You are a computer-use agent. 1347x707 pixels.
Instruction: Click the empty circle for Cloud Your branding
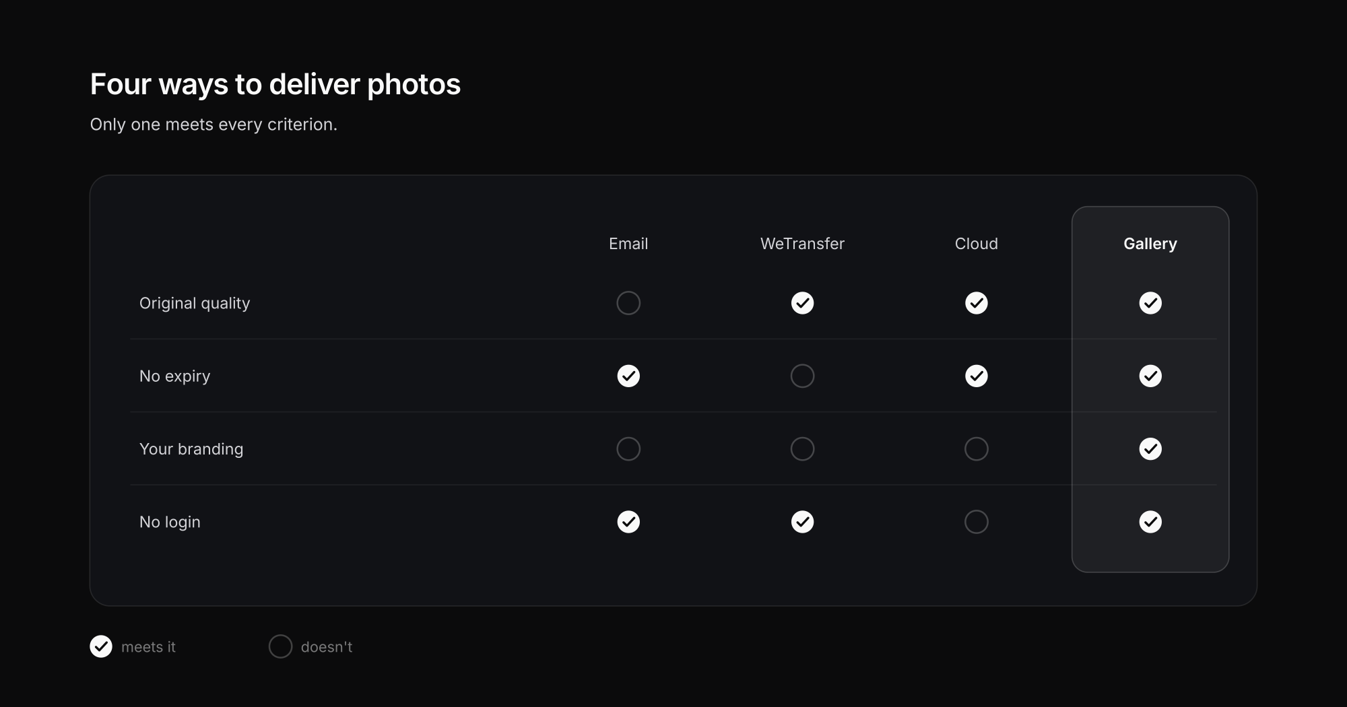pos(976,448)
